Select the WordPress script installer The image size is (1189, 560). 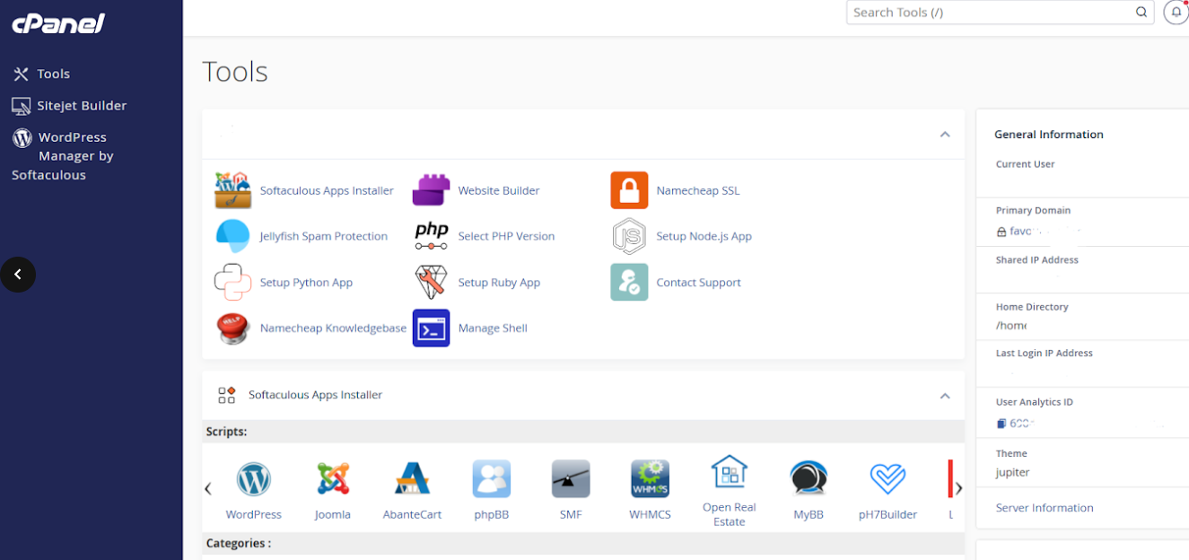click(x=254, y=487)
